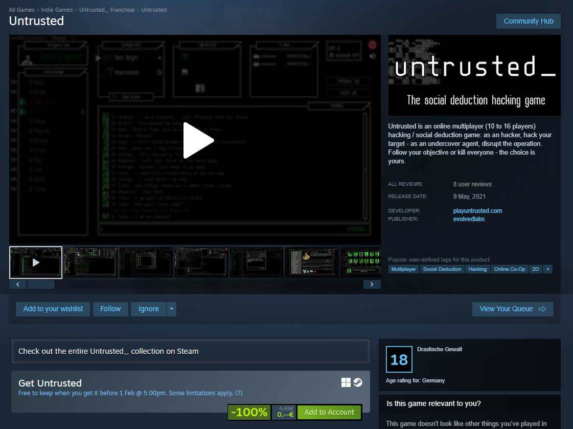573x429 pixels.
Task: Click the Steam platform icon
Action: coord(358,382)
